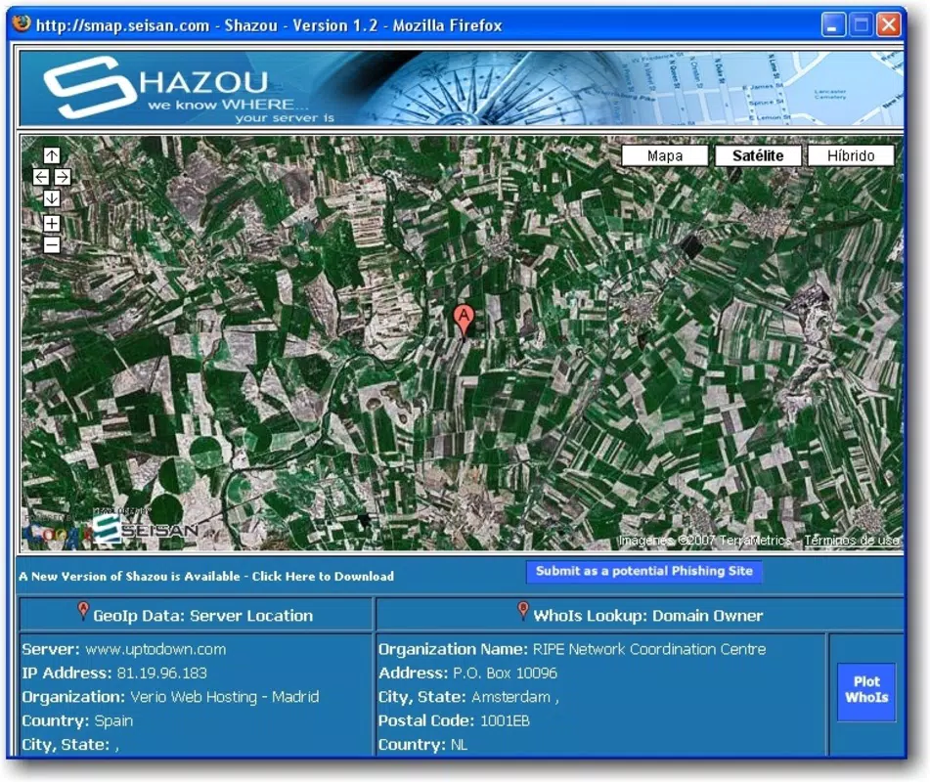Click the WhoIs country value NL
Viewport: 930px width, 782px height.
coord(459,745)
